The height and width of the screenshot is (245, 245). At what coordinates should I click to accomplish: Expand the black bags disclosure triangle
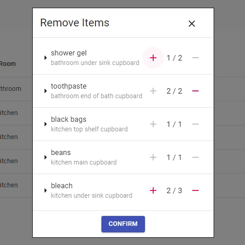[x=45, y=124]
